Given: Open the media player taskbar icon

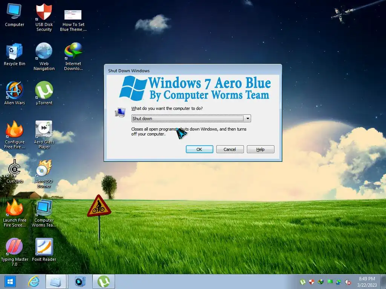Looking at the screenshot, I should click(80, 281).
